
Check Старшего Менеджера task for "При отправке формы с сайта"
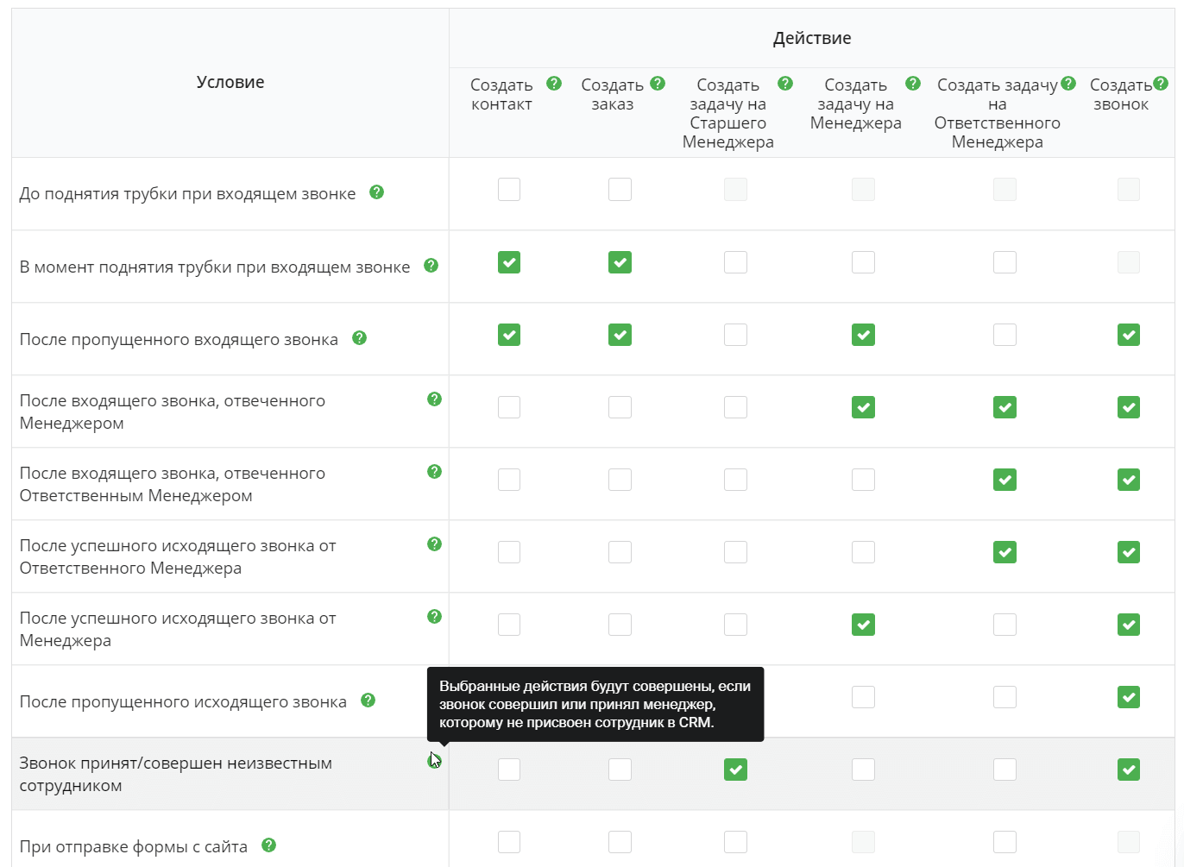(735, 842)
